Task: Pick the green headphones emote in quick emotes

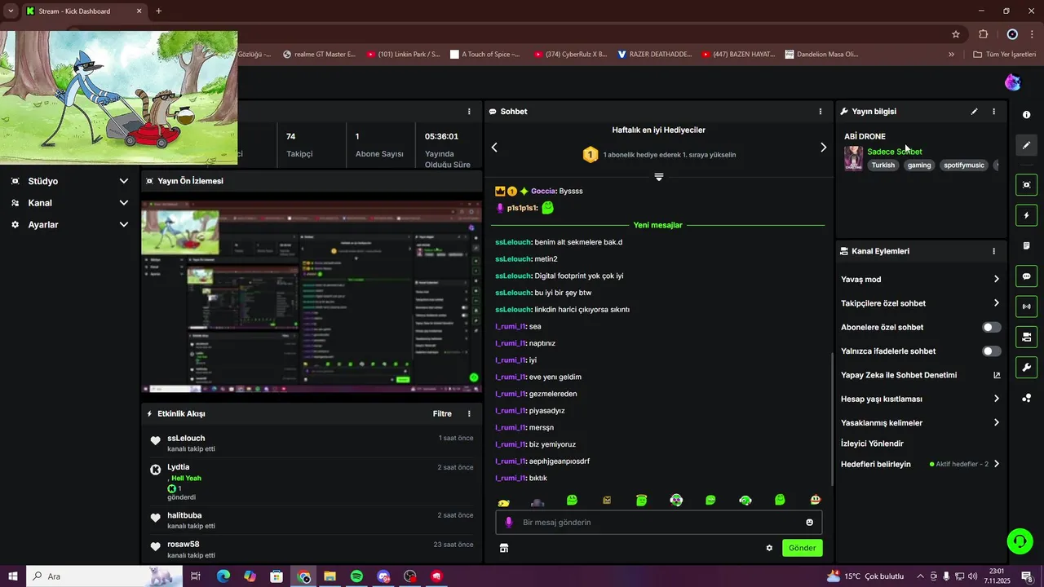Action: pyautogui.click(x=745, y=500)
